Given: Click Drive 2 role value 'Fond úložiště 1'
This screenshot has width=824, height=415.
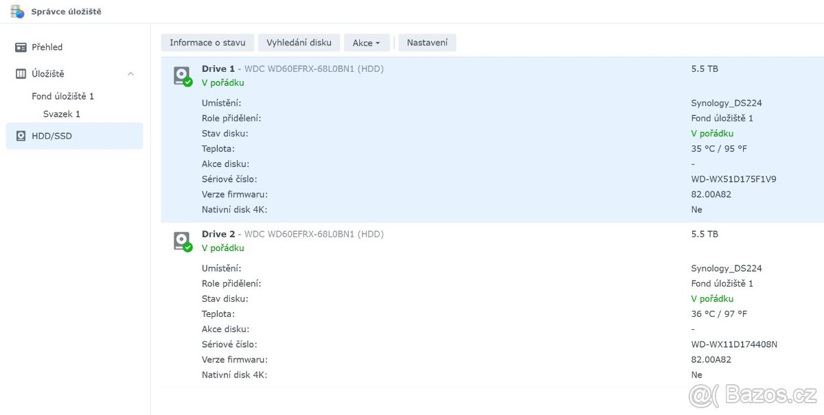Looking at the screenshot, I should coord(722,283).
